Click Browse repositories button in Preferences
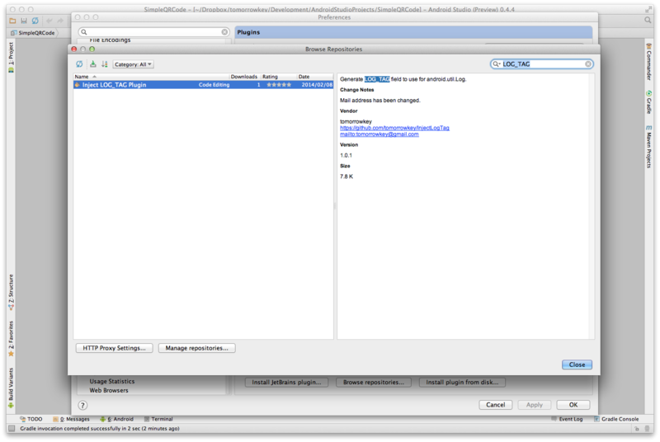The image size is (660, 442). [374, 383]
